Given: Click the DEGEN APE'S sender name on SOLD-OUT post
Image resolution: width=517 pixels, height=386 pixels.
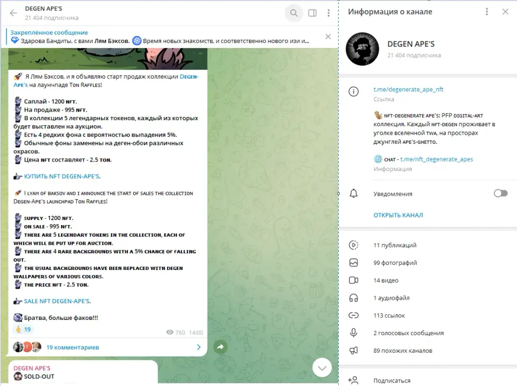Looking at the screenshot, I should click(x=32, y=368).
